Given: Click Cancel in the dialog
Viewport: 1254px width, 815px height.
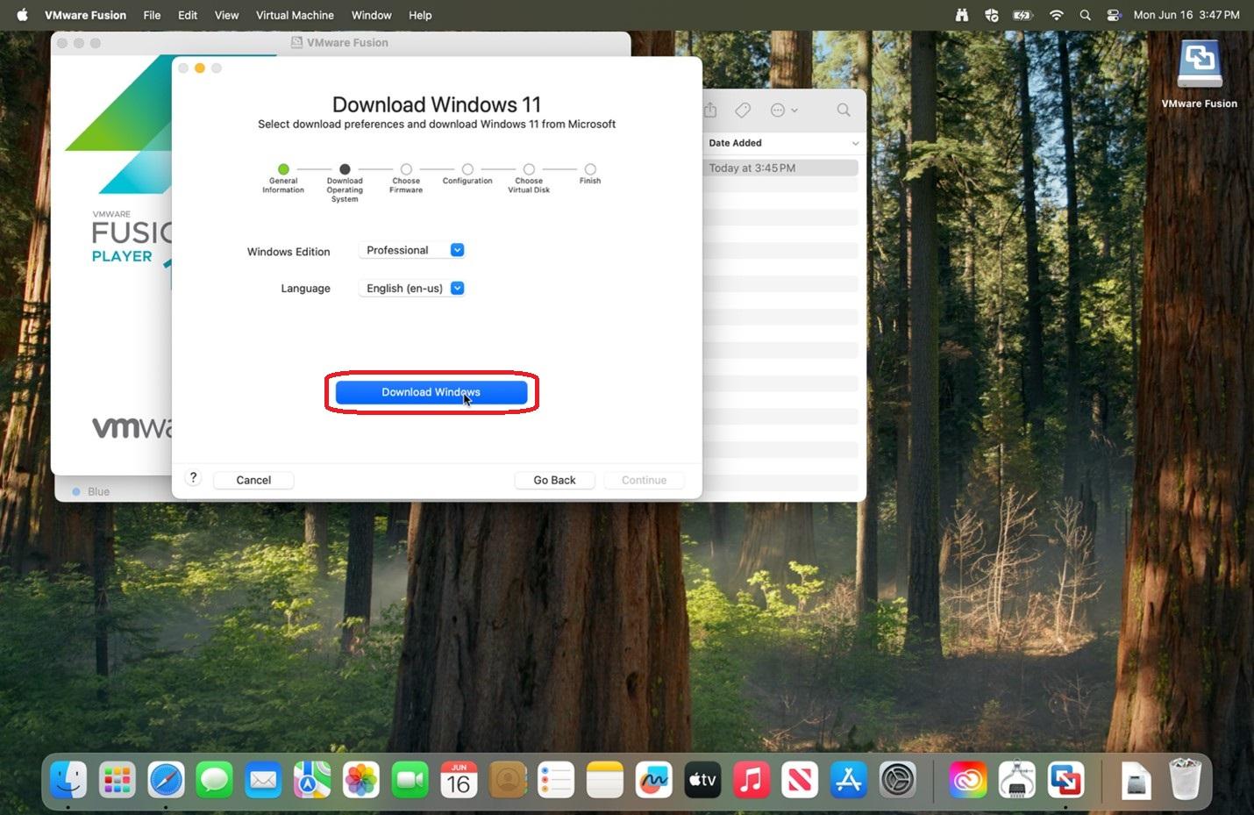Looking at the screenshot, I should pos(253,480).
